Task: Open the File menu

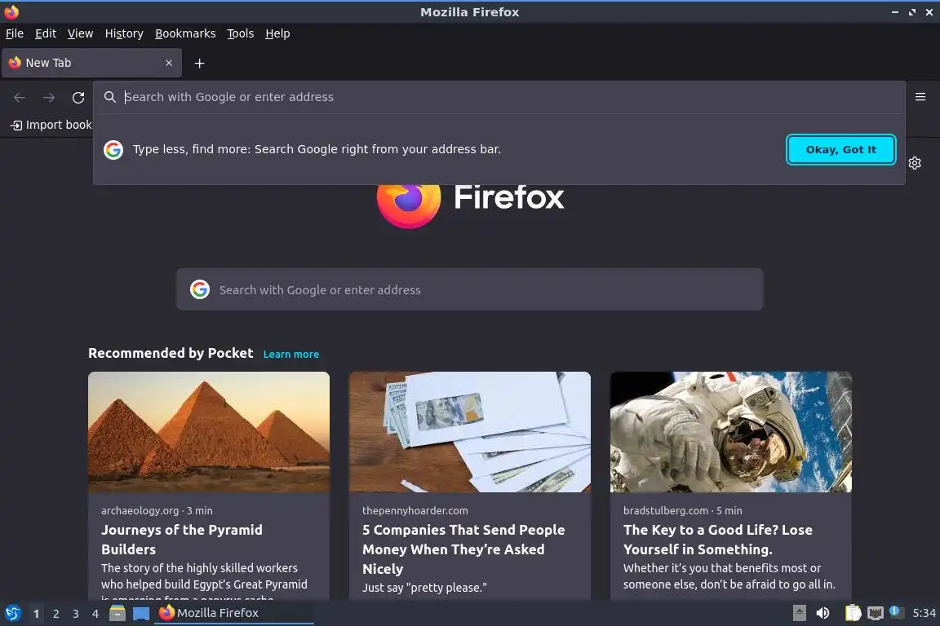Action: (15, 33)
